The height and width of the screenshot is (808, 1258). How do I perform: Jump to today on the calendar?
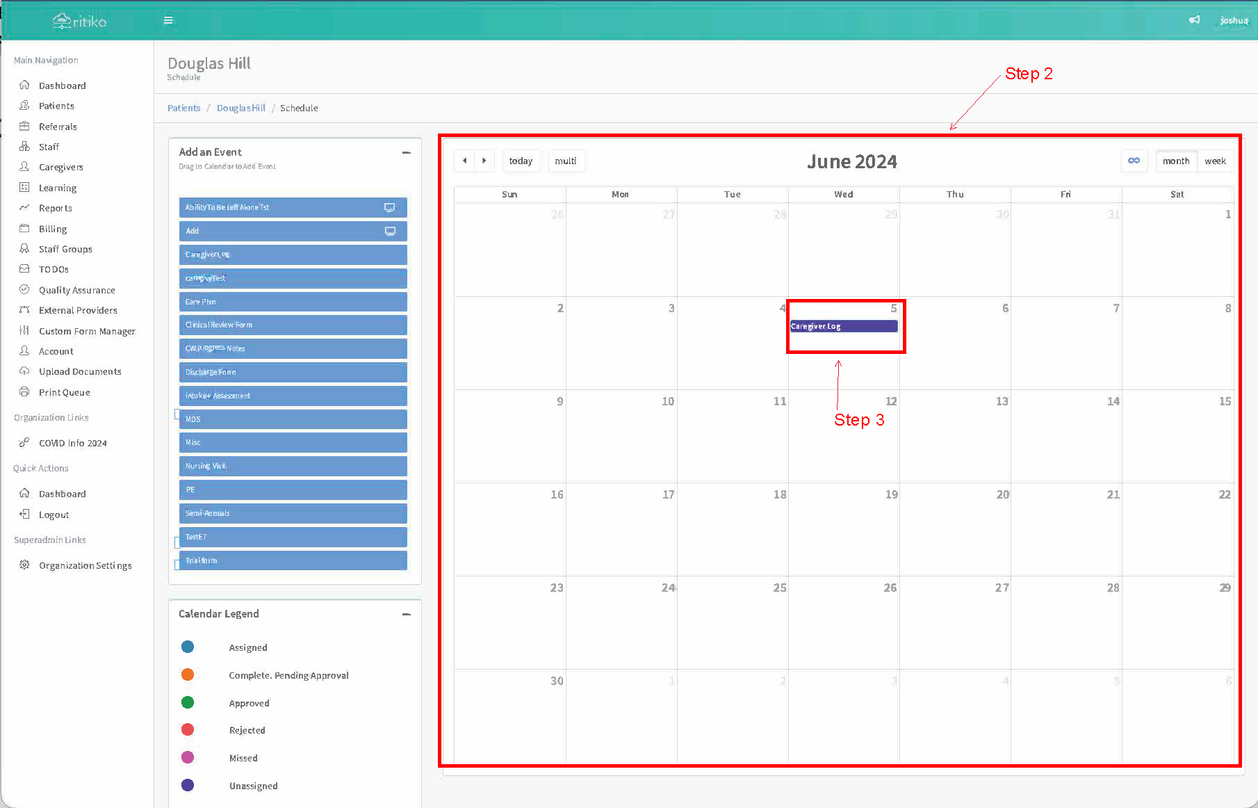tap(521, 161)
